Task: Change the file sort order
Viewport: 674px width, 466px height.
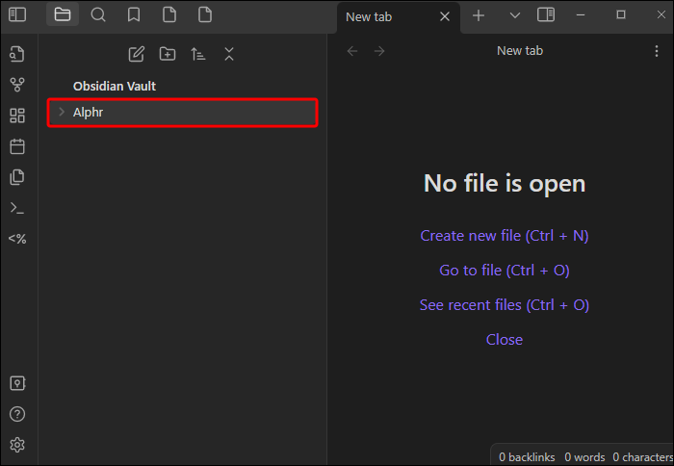Action: click(x=198, y=54)
